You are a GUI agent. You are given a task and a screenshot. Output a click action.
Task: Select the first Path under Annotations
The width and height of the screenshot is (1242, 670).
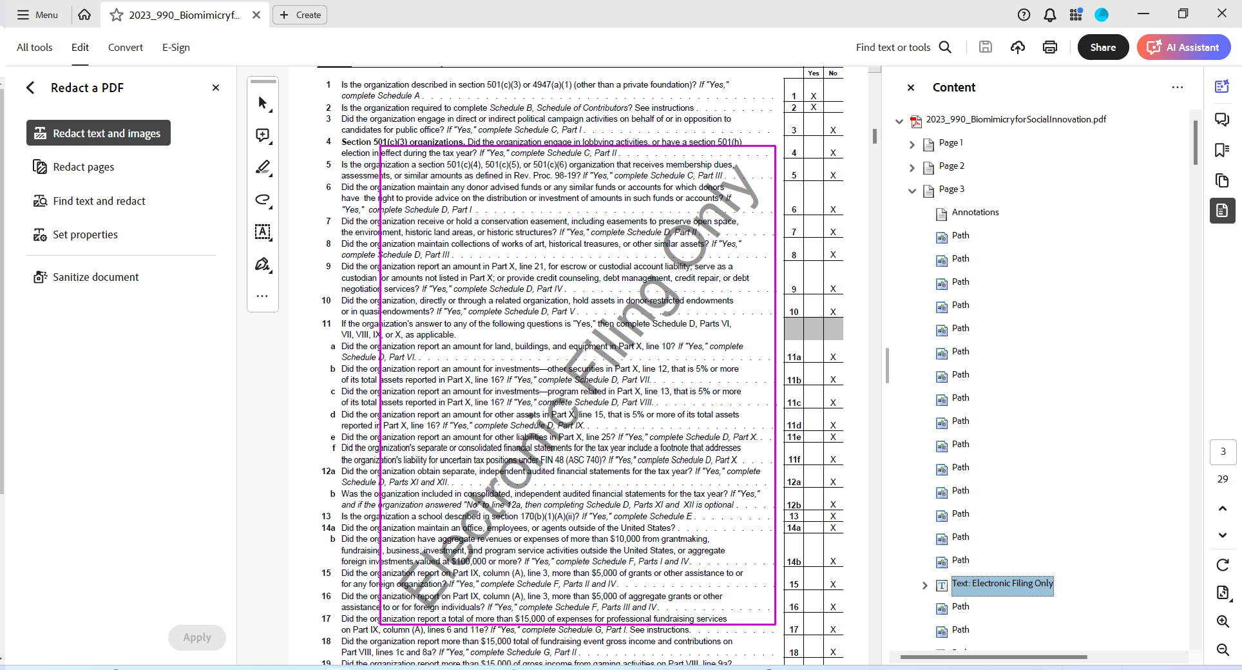(960, 235)
